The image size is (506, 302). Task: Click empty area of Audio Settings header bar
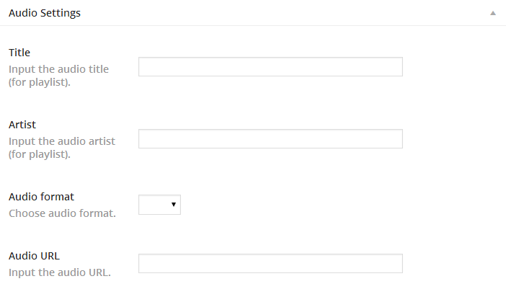click(288, 13)
